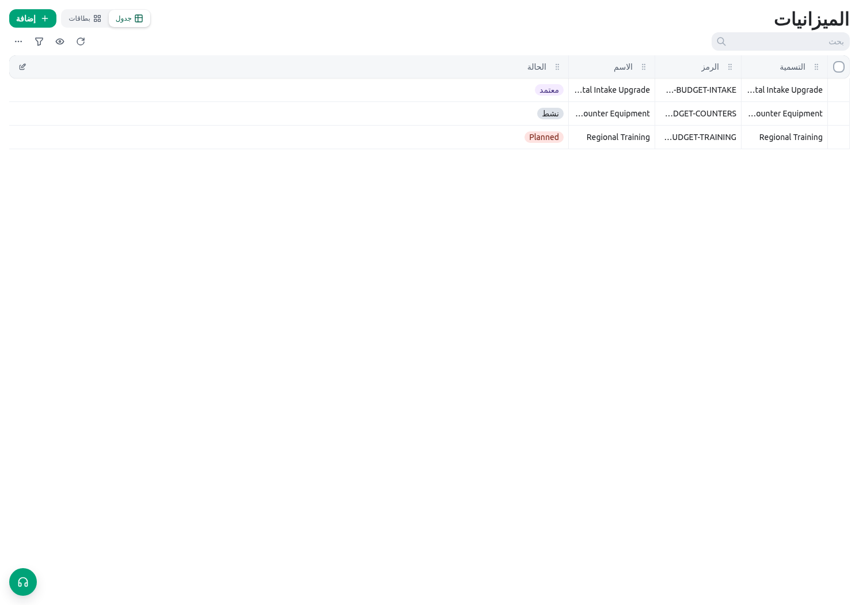Image resolution: width=859 pixels, height=605 pixels.
Task: Click the ...DGET-COUNTERS code cell
Action: [x=698, y=114]
